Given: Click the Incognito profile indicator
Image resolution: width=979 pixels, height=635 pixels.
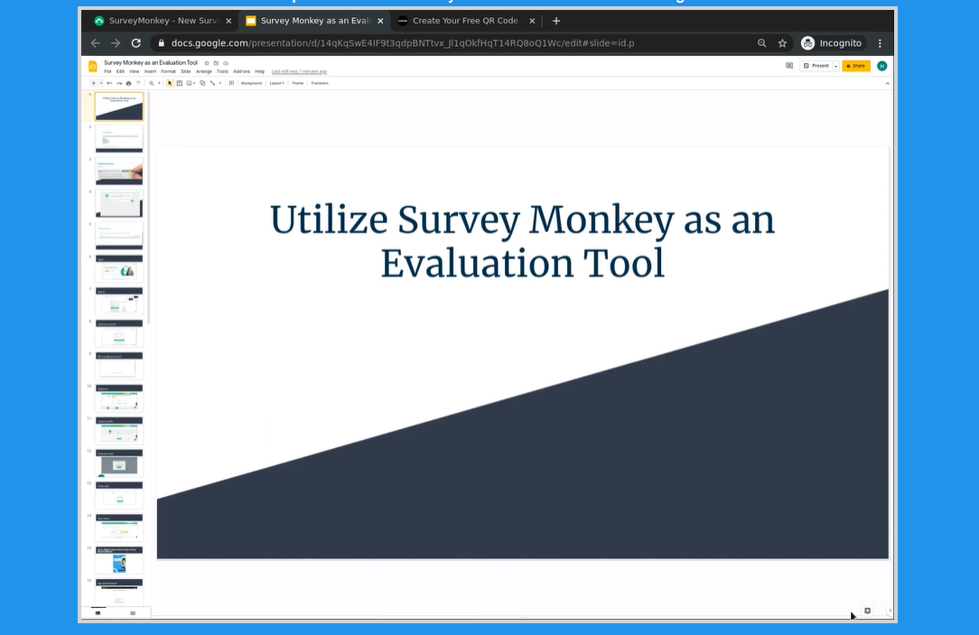Looking at the screenshot, I should (x=832, y=43).
